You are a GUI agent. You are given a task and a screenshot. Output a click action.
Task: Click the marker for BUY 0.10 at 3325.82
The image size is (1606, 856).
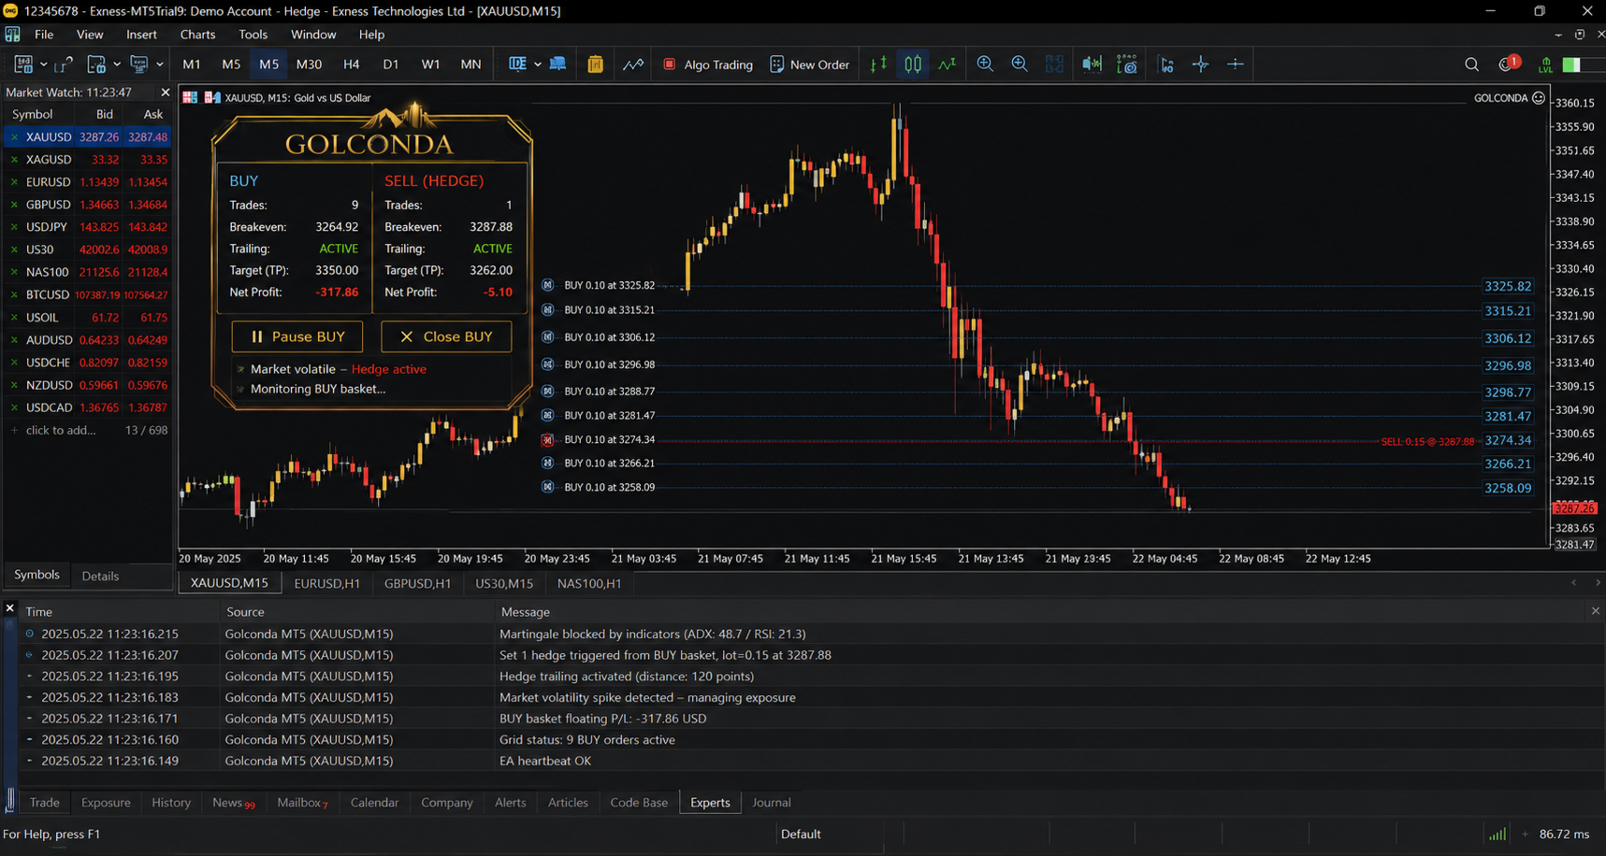[x=548, y=285]
